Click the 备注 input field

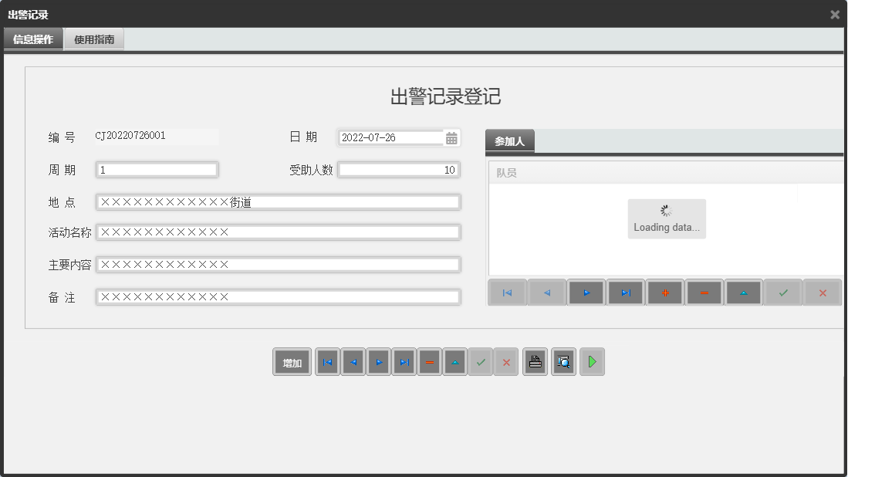click(278, 297)
